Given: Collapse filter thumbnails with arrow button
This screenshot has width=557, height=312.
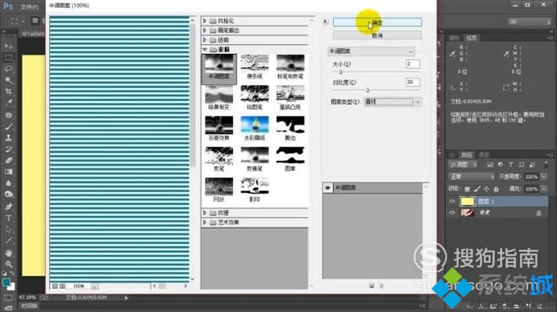Looking at the screenshot, I should click(x=325, y=22).
